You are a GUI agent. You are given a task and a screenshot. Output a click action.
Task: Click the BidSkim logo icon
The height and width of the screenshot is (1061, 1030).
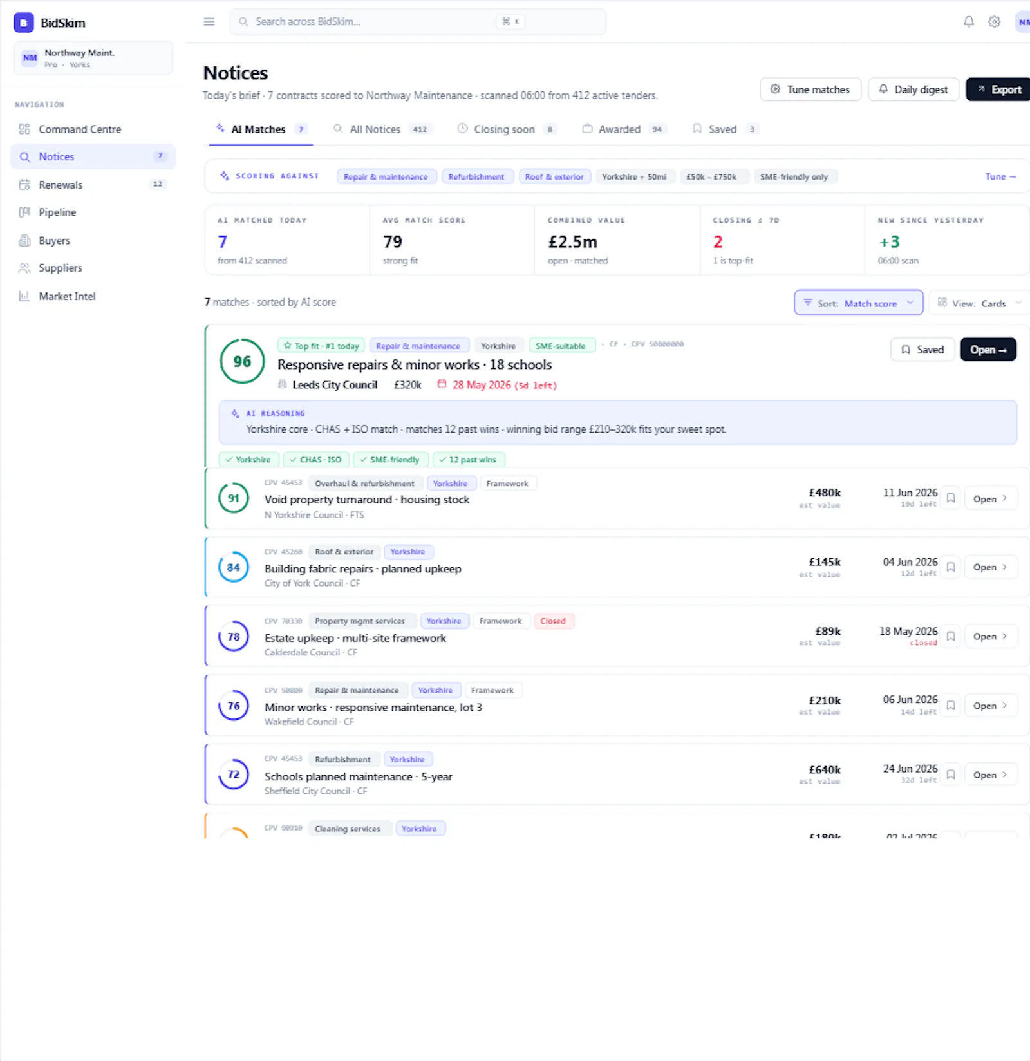pyautogui.click(x=24, y=23)
